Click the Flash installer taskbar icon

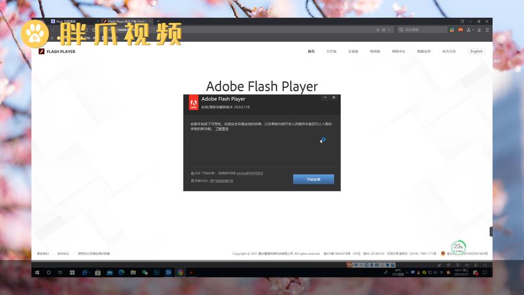(x=192, y=273)
